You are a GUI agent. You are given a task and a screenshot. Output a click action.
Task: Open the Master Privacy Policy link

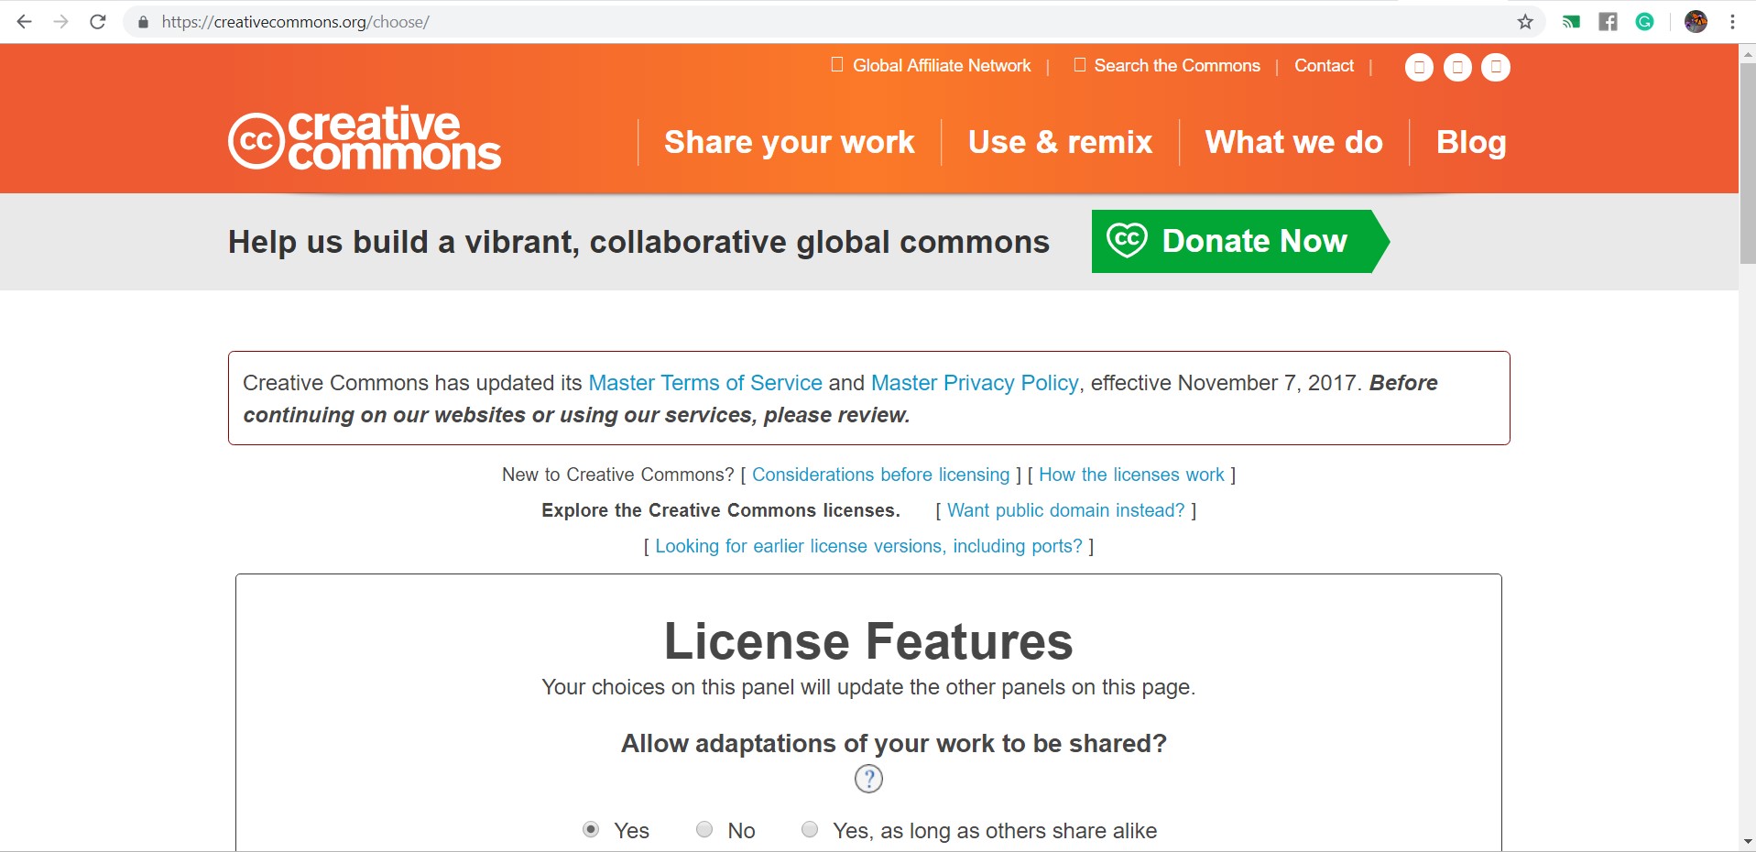click(x=975, y=383)
